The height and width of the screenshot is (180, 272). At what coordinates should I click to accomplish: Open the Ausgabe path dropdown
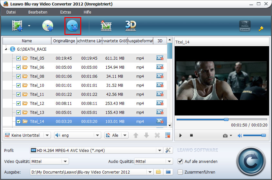click(x=150, y=172)
